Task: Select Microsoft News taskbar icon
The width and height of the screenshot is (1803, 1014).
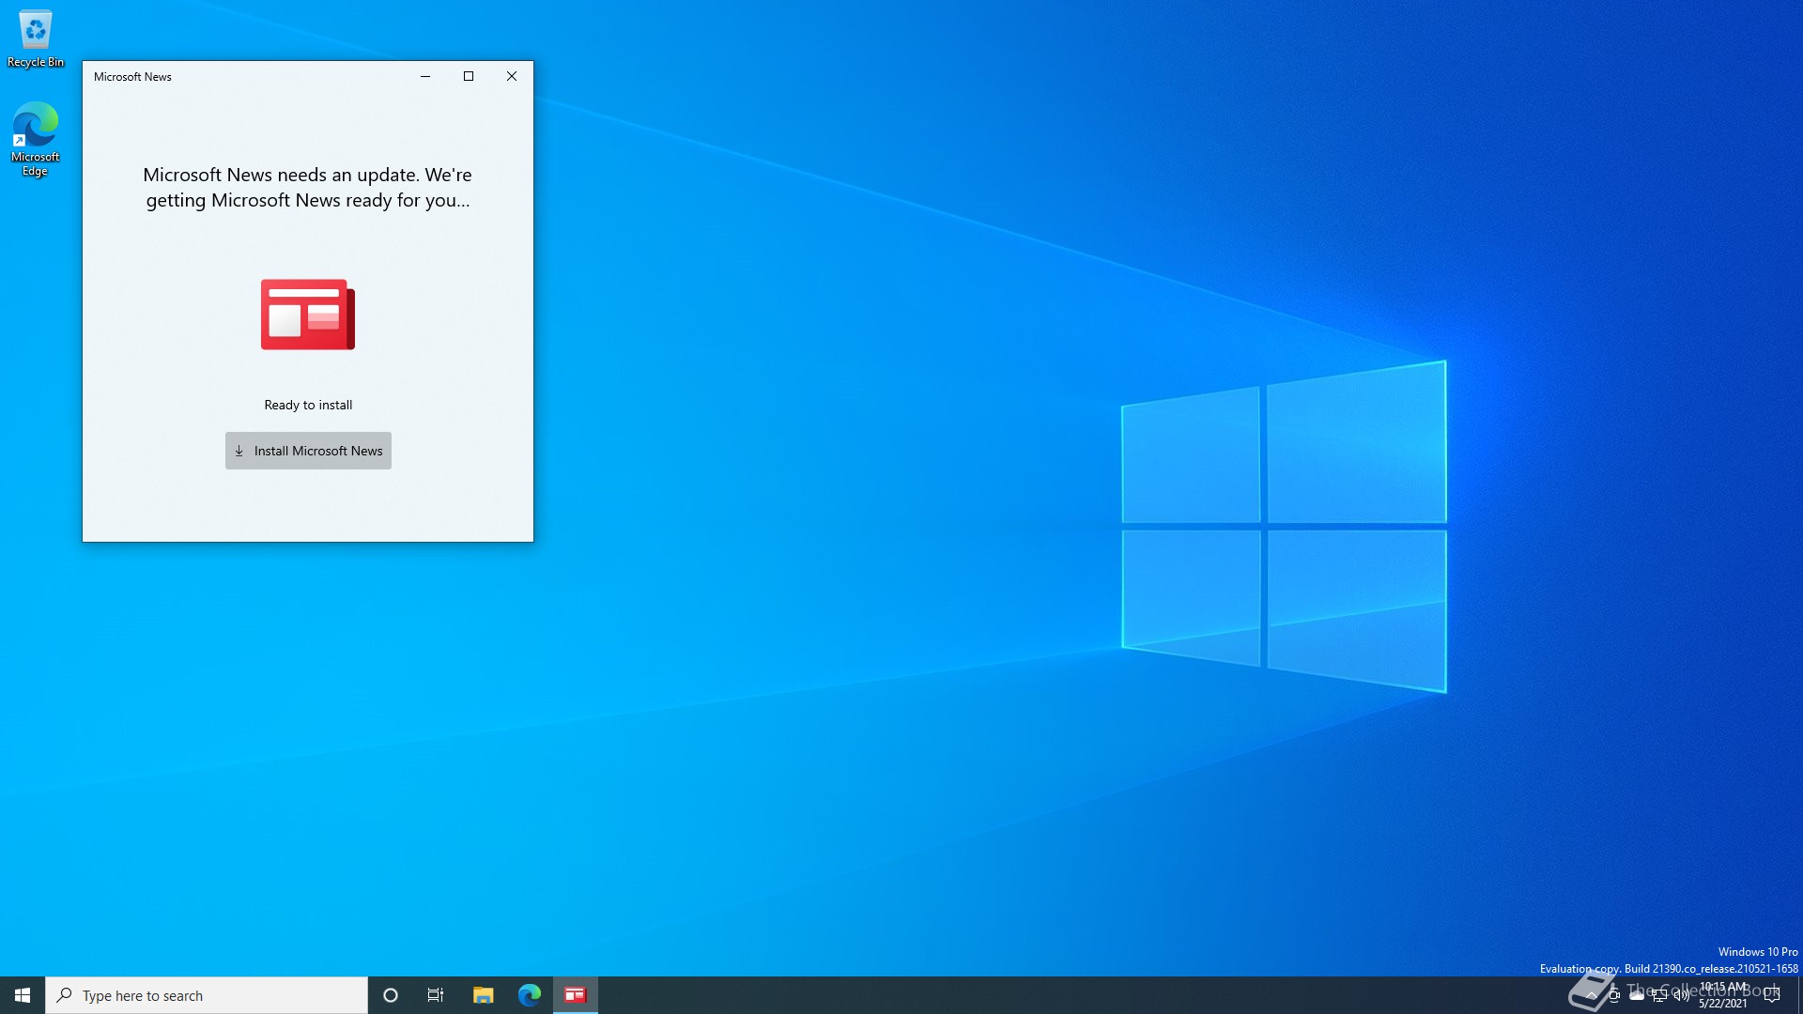Action: click(x=576, y=995)
